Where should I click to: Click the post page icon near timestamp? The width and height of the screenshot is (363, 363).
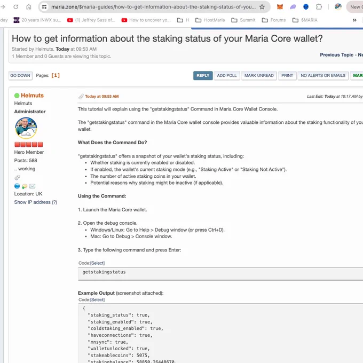point(81,97)
